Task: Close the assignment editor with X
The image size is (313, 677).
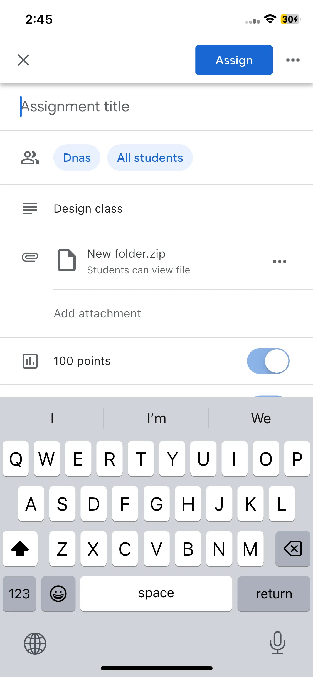Action: (23, 60)
